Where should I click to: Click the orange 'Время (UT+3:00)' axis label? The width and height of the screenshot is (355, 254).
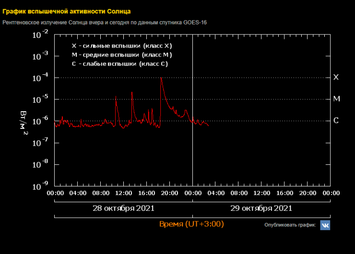[x=191, y=224]
